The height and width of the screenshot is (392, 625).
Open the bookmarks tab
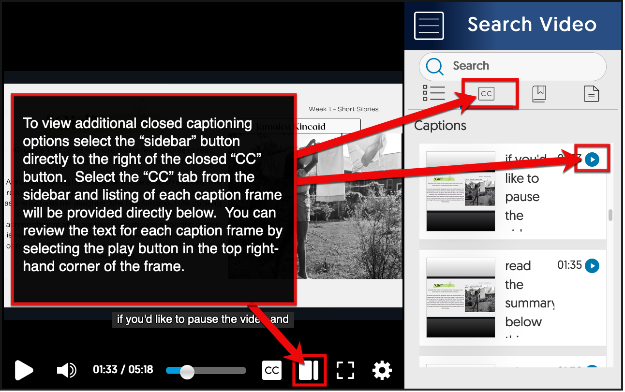539,93
